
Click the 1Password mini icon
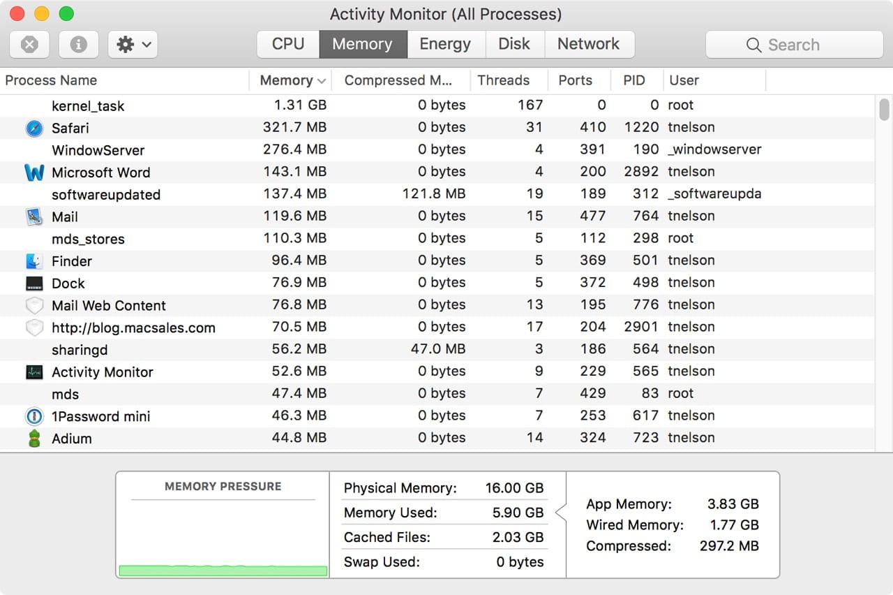pyautogui.click(x=33, y=417)
